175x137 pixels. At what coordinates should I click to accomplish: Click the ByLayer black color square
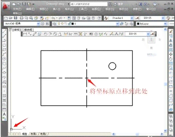pyautogui.click(x=138, y=24)
